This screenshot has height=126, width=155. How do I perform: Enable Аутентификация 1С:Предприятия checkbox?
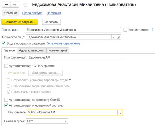pos(6,66)
